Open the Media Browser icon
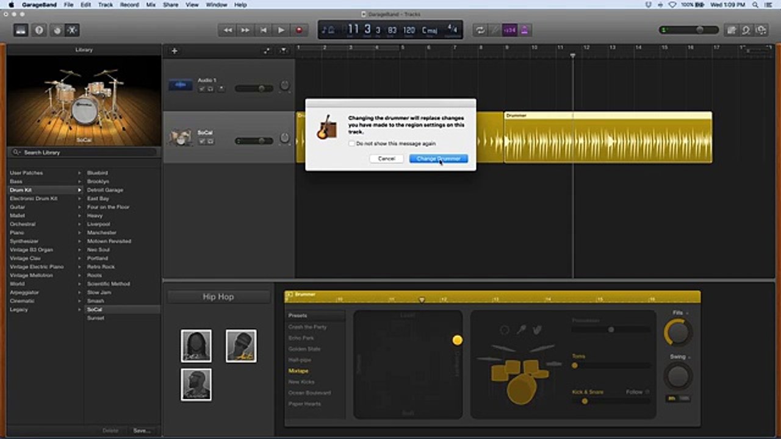Viewport: 781px width, 439px height. pos(761,30)
